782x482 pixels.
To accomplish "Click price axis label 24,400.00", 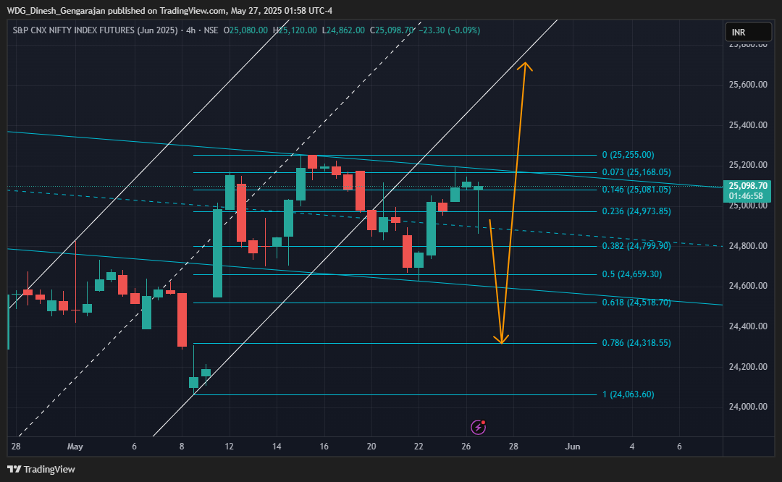I will pyautogui.click(x=747, y=326).
